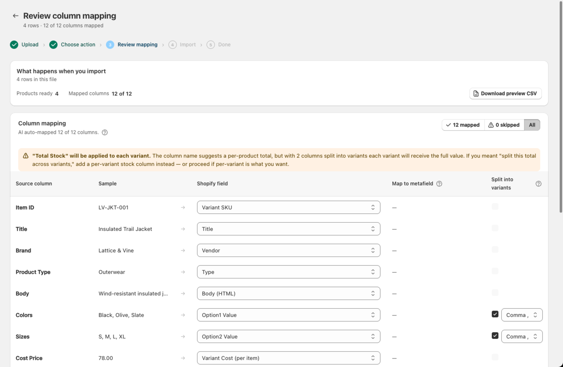This screenshot has height=367, width=563.
Task: Filter to 0 skipped columns
Action: pos(504,125)
